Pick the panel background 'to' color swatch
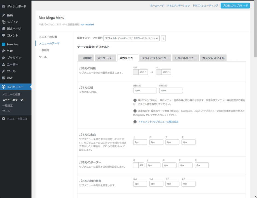257x198 pixels. (x=159, y=72)
